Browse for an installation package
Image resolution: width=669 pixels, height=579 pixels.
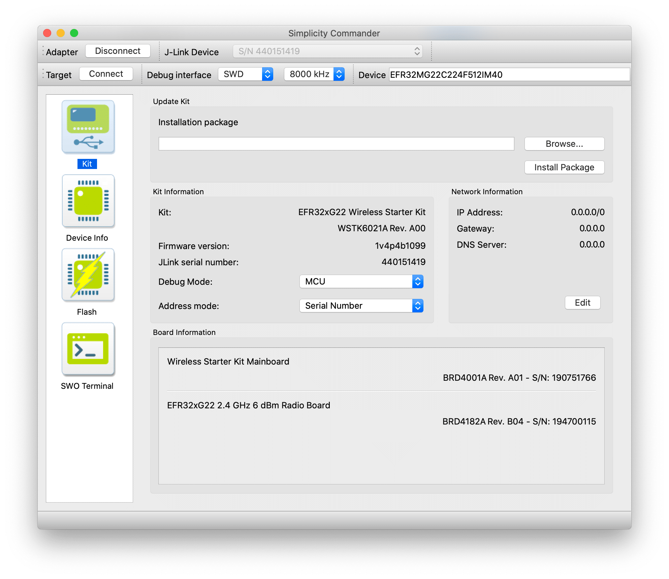pos(564,143)
